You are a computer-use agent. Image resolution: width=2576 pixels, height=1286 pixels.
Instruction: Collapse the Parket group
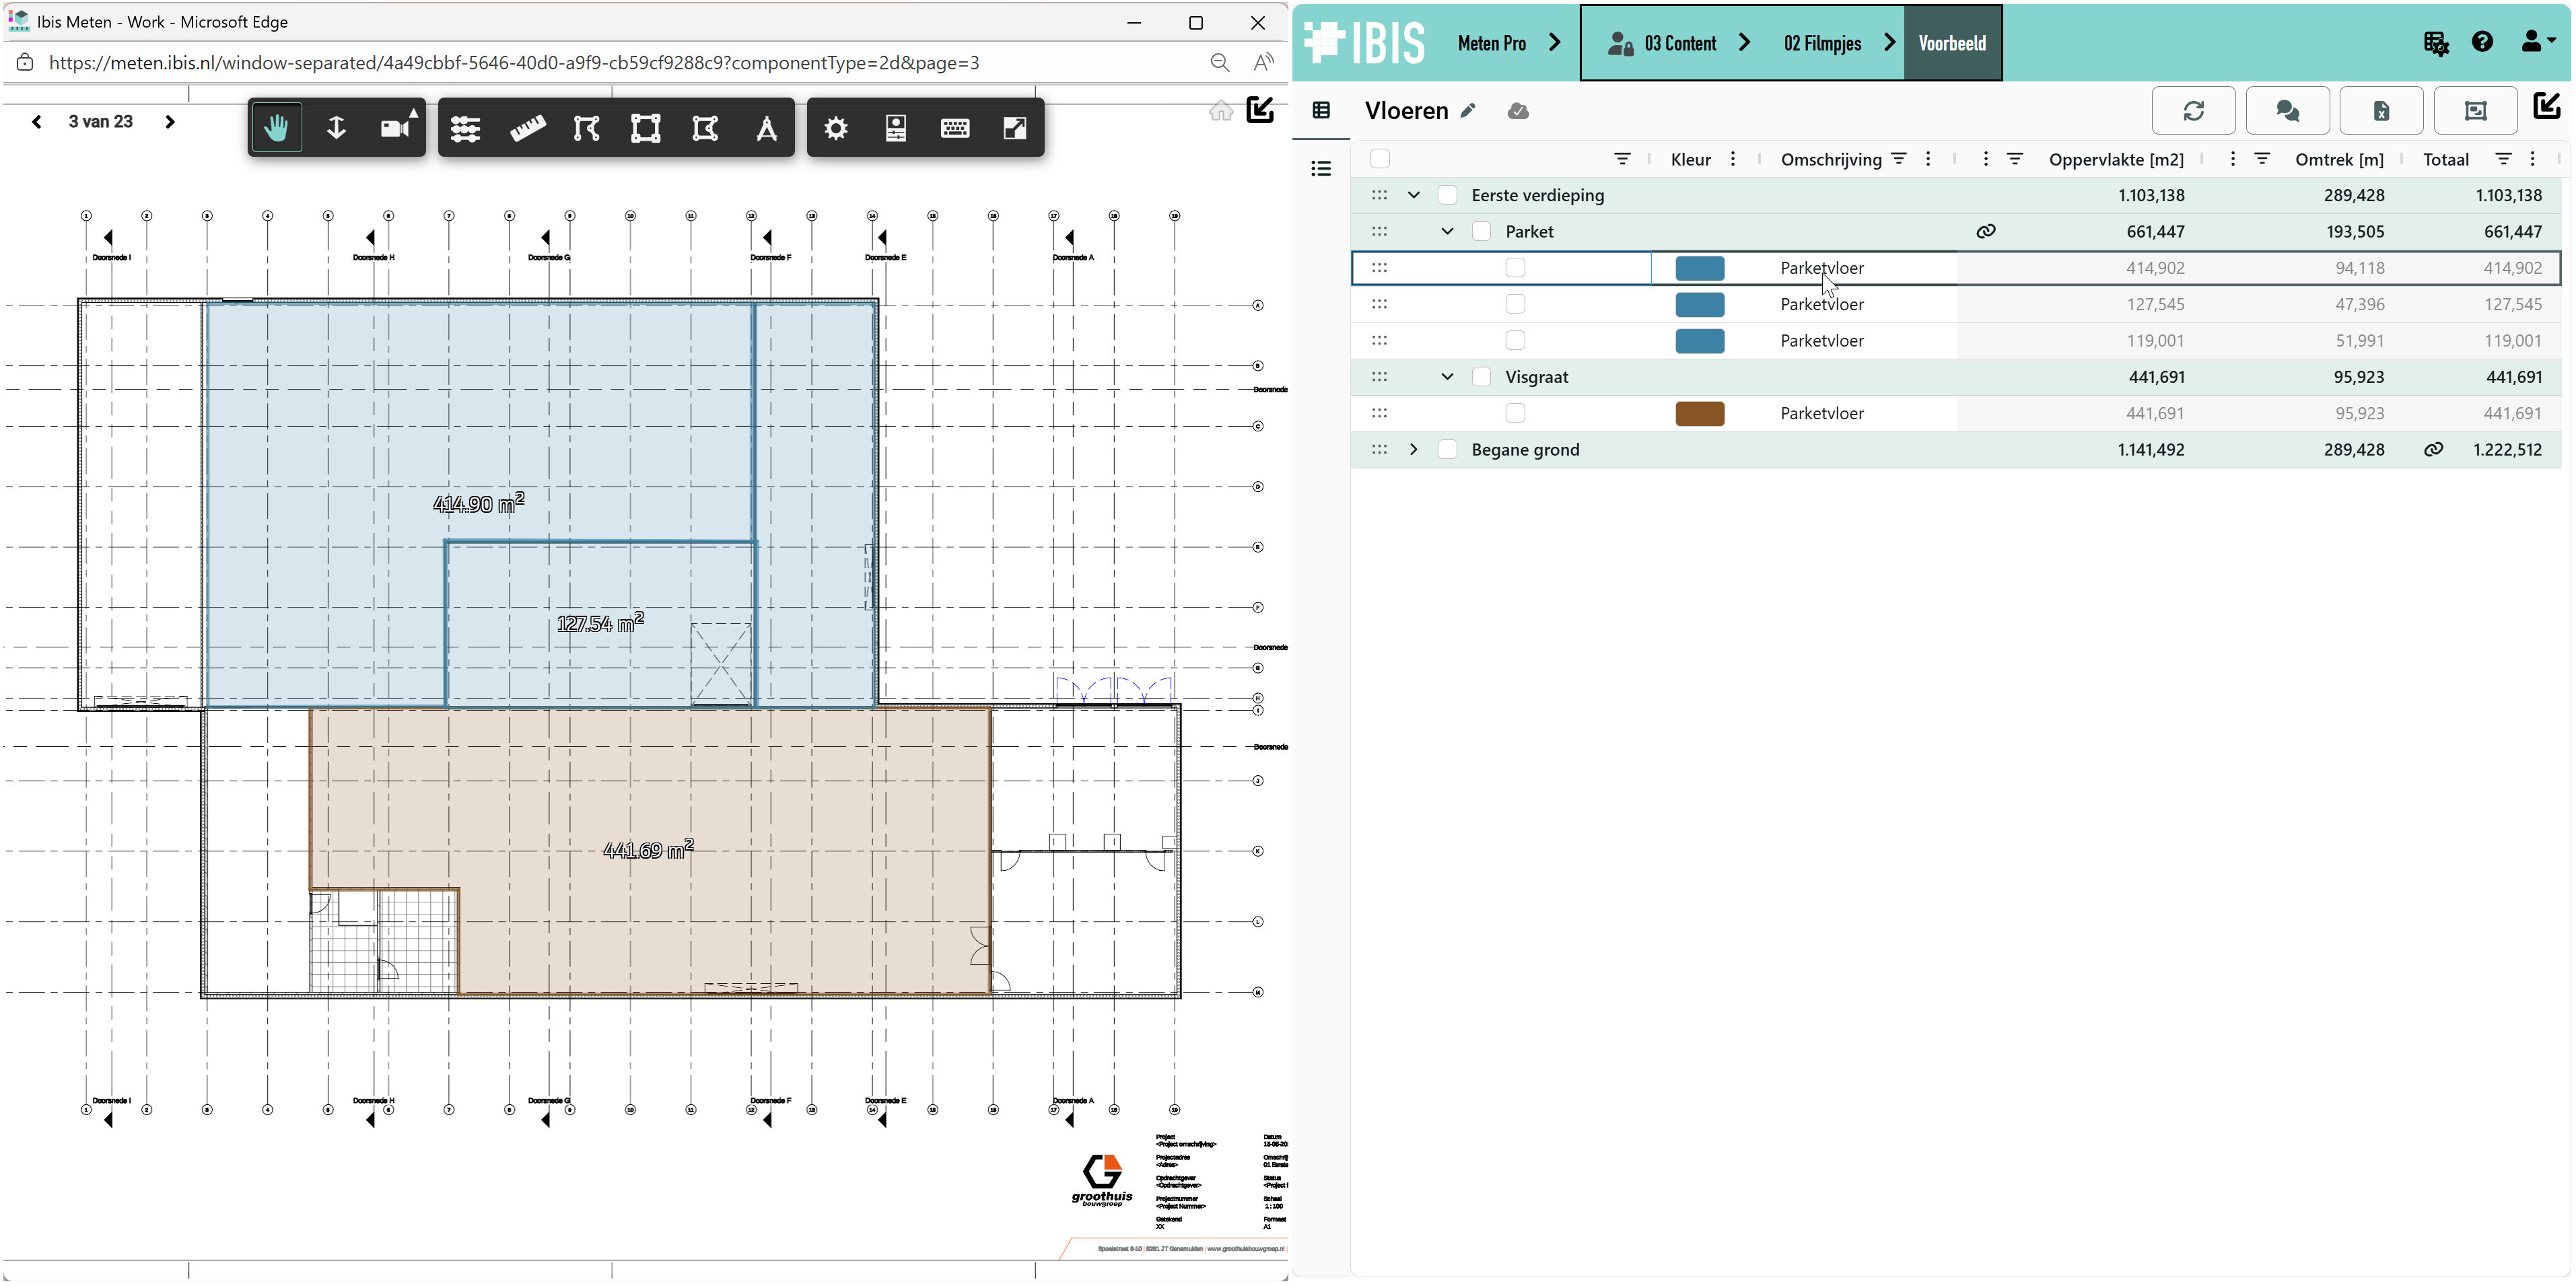pos(1447,232)
